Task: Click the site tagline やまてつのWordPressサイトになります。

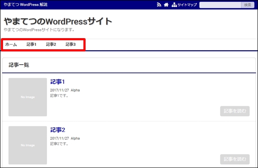Action: [x=39, y=30]
